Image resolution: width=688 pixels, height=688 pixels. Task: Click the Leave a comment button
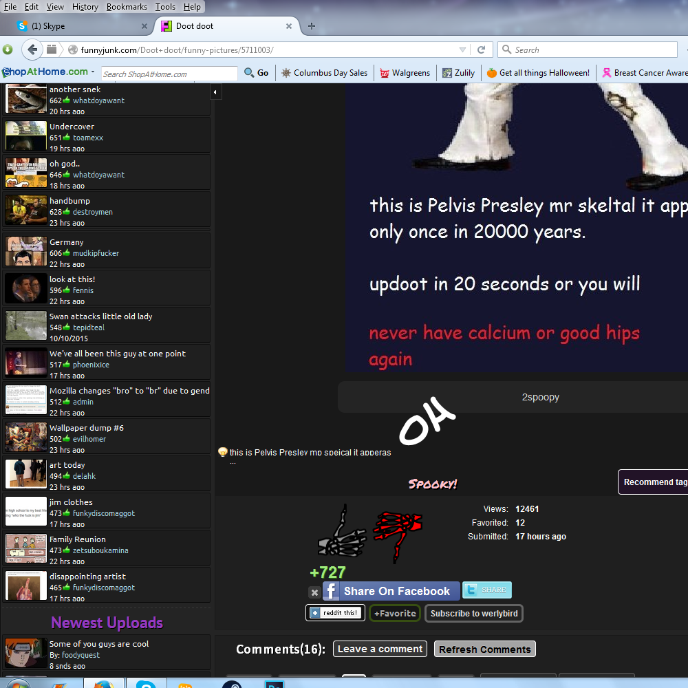[380, 649]
